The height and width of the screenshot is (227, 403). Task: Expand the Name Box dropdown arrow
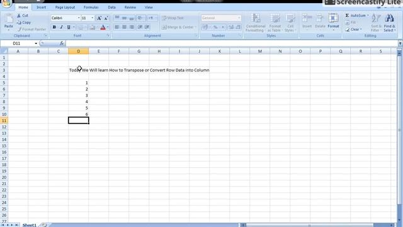coord(36,44)
